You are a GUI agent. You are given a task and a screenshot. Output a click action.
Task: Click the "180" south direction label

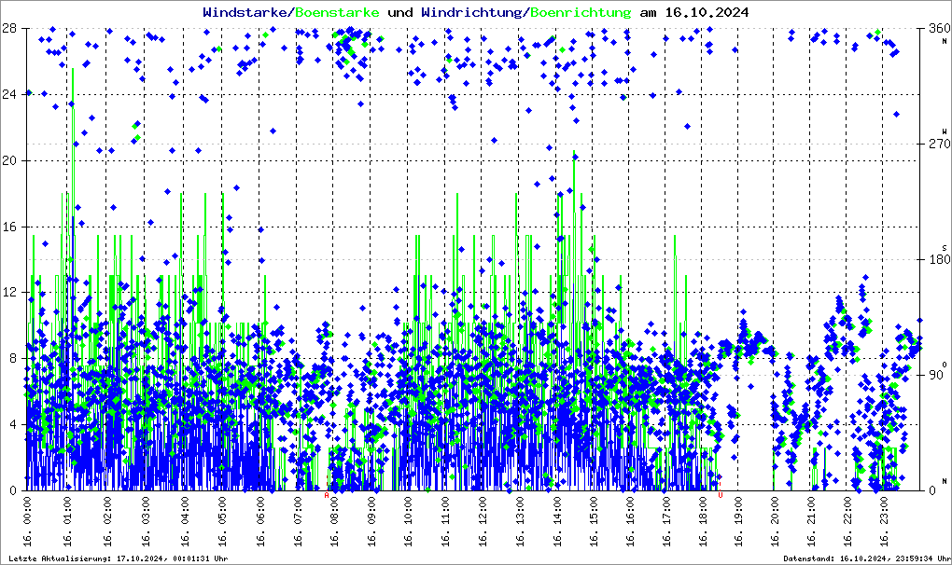(x=936, y=260)
